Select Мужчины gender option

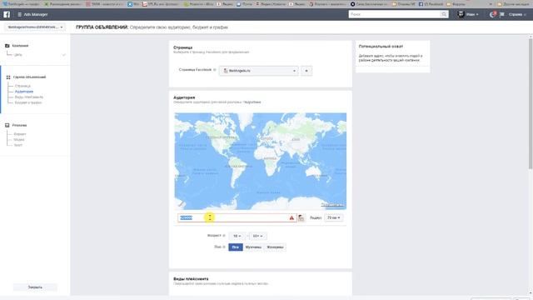point(253,247)
